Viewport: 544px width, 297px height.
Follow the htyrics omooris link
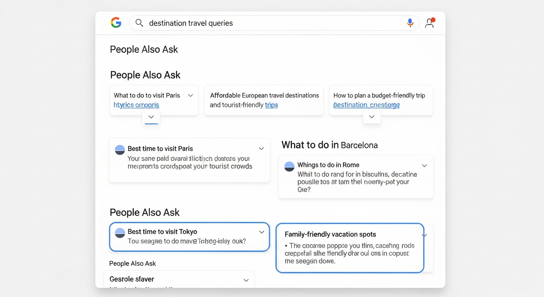[136, 105]
